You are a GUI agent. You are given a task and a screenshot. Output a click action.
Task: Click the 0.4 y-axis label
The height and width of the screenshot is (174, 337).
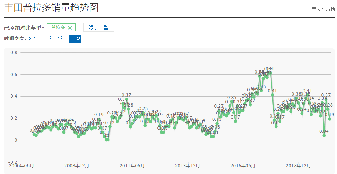click(14, 96)
